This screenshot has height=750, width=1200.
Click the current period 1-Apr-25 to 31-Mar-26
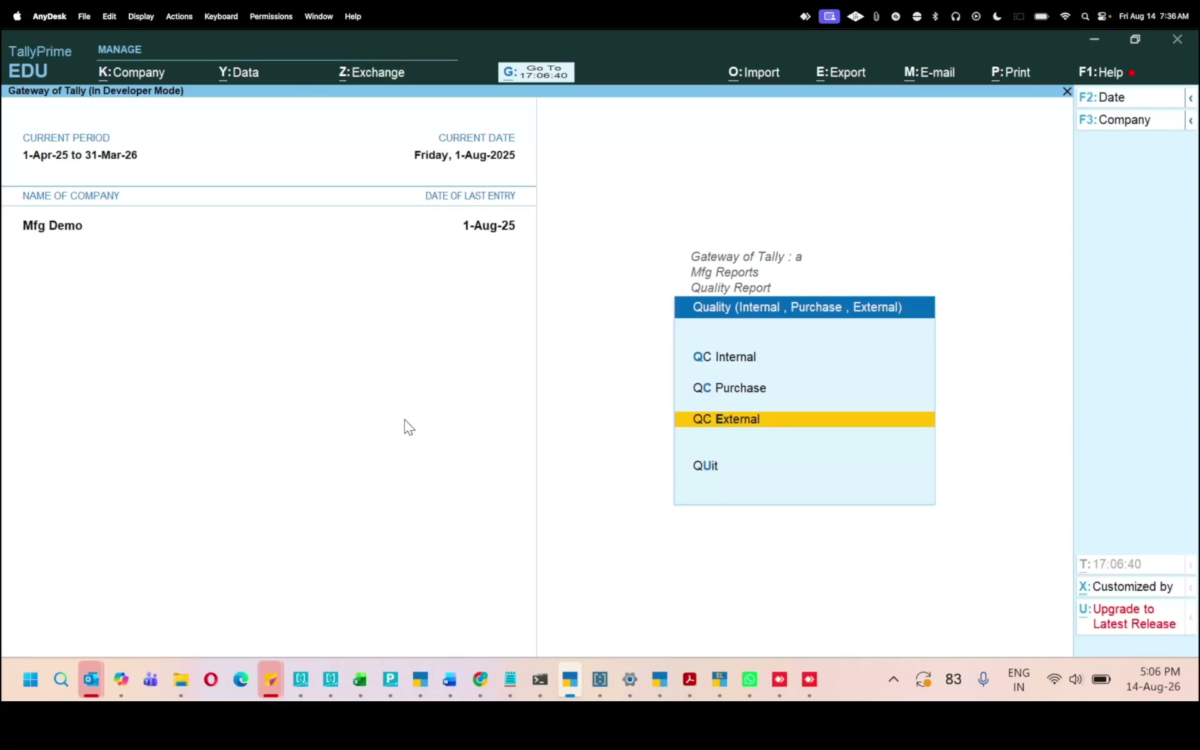tap(80, 155)
